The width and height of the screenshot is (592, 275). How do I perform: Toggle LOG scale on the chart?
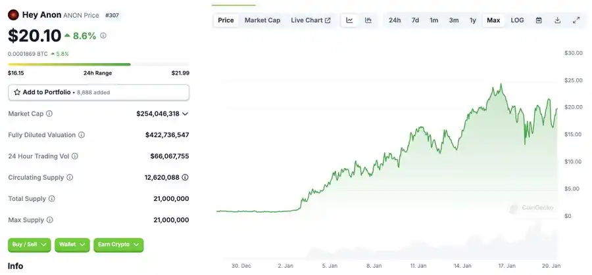coord(518,20)
